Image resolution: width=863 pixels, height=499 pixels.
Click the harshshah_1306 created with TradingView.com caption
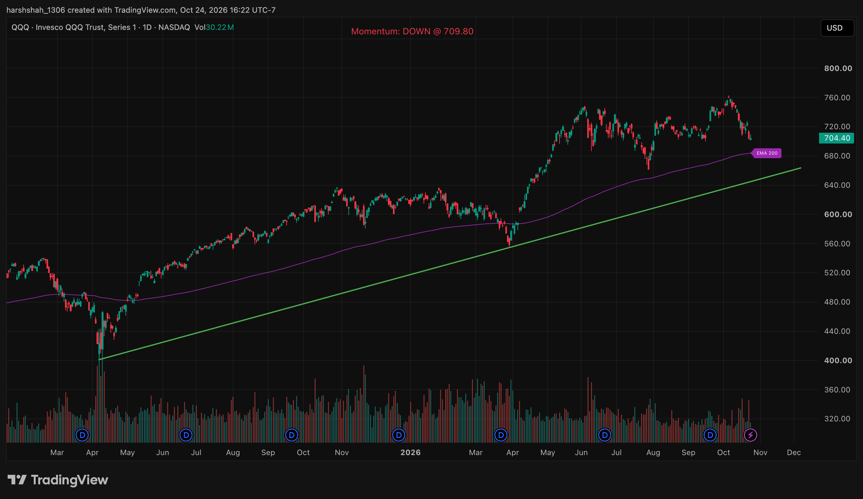[141, 10]
